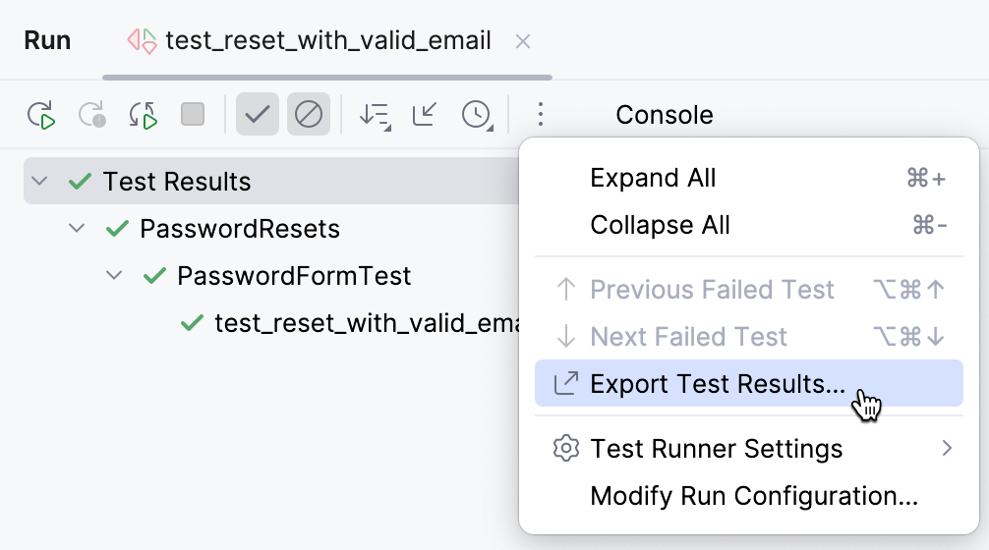Screen dimensions: 989x550
Task: Toggle Show Ignored tests button
Action: 309,115
